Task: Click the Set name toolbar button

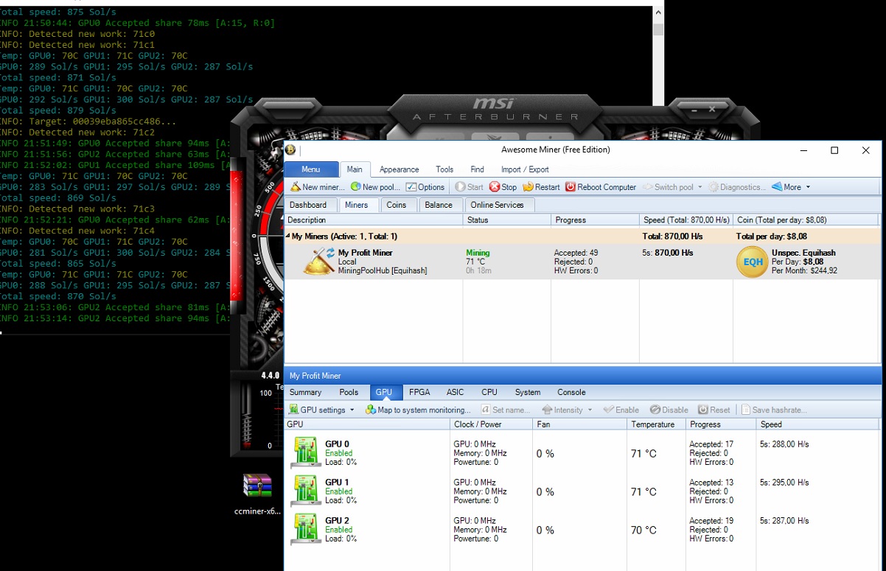Action: point(506,410)
